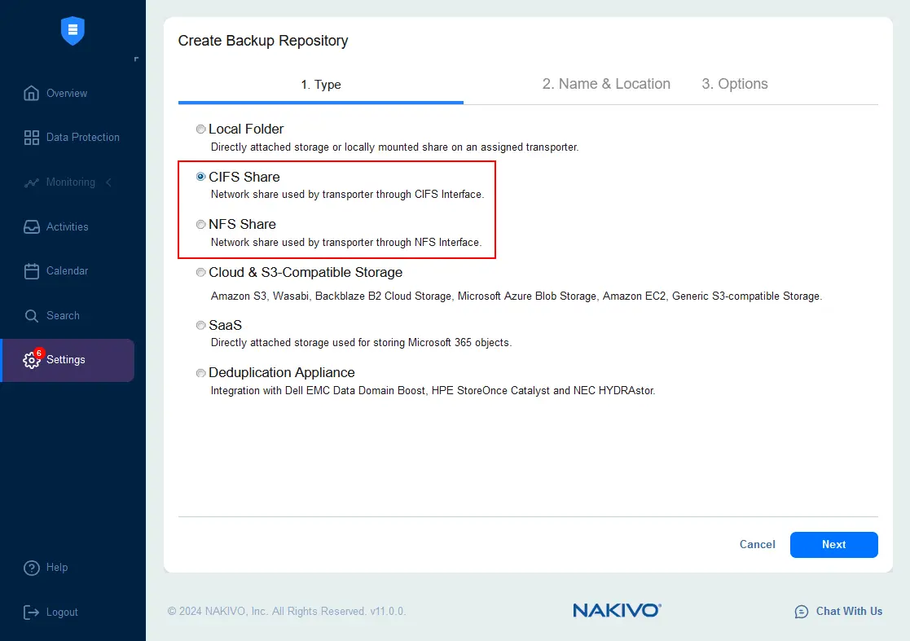Select the Deduplication Appliance radio button
The width and height of the screenshot is (910, 641).
(x=200, y=373)
